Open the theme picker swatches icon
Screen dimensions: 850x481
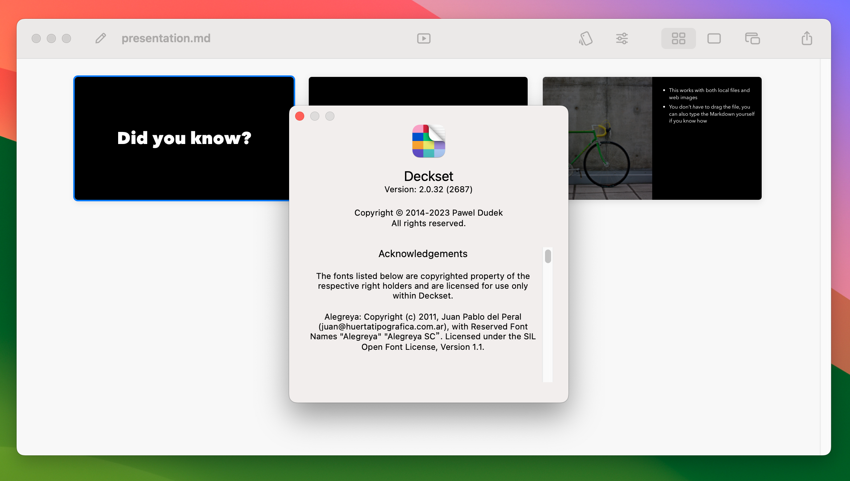(x=585, y=38)
